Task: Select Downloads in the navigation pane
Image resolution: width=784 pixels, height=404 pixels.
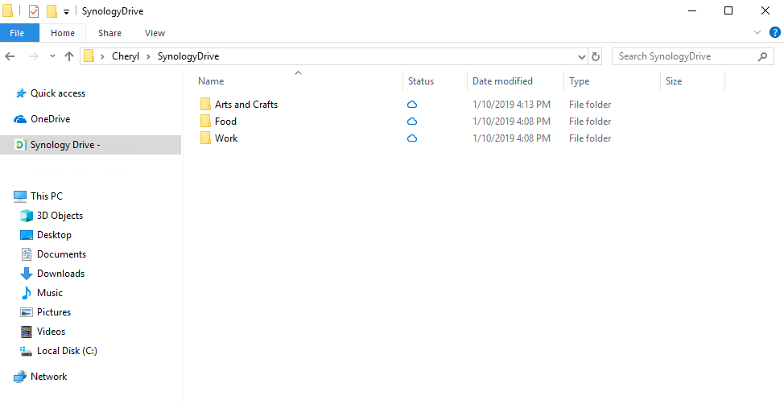Action: coord(60,274)
